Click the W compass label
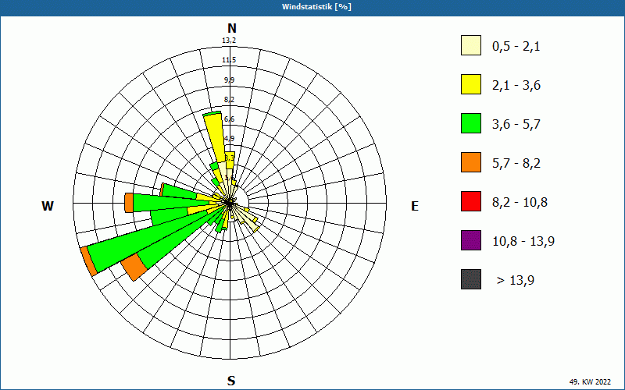This screenshot has width=625, height=390. 48,206
